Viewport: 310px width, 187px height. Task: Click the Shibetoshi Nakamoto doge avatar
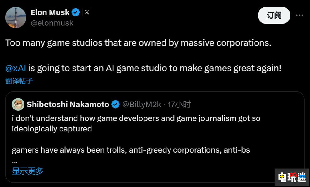(x=18, y=105)
